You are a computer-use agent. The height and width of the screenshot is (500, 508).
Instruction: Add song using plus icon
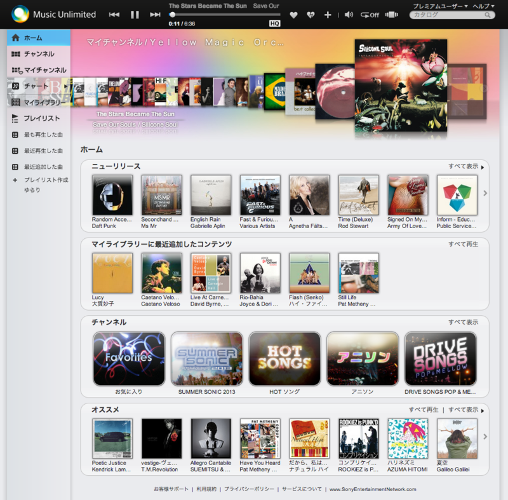(x=328, y=15)
